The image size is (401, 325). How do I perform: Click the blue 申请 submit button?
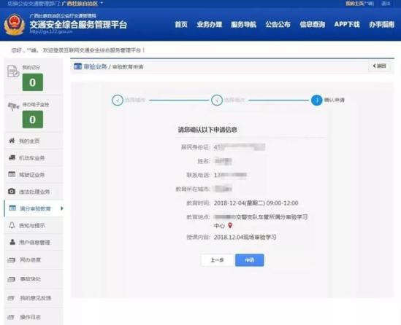[250, 260]
